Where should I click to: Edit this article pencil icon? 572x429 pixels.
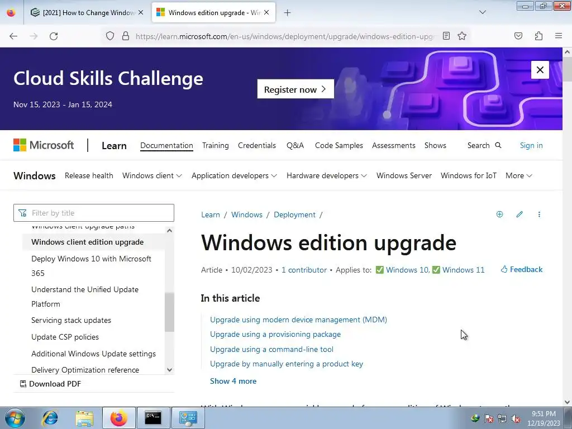pos(519,214)
